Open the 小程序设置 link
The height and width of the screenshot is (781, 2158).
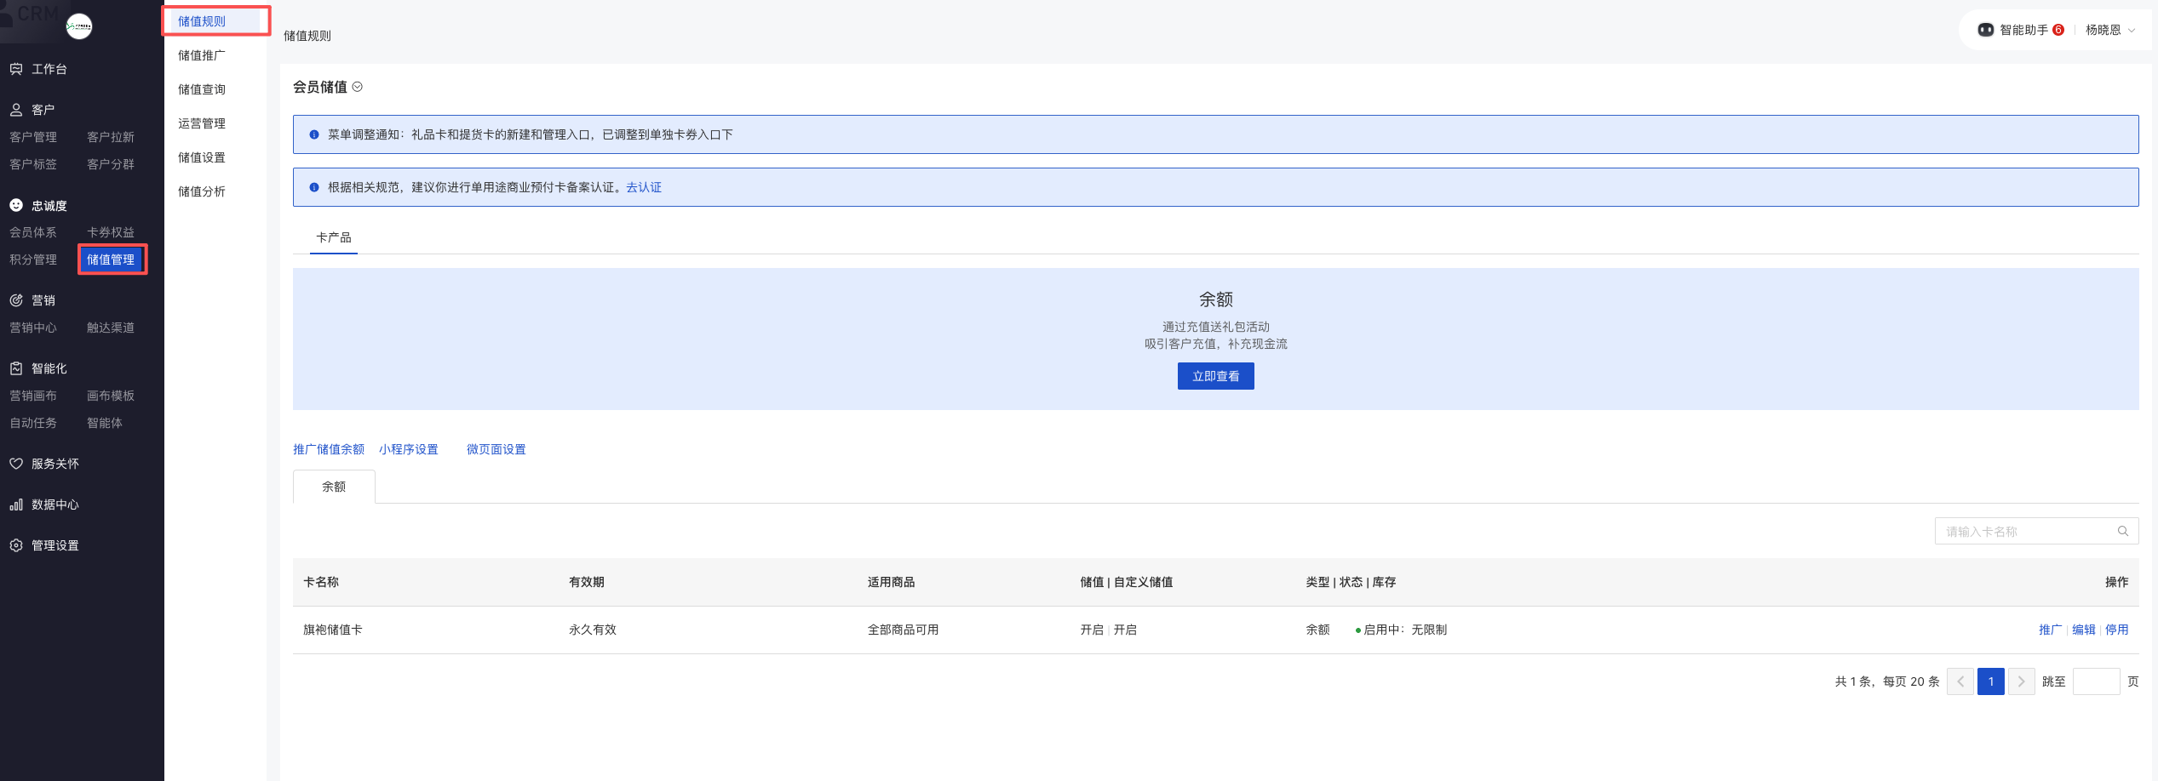pyautogui.click(x=409, y=449)
